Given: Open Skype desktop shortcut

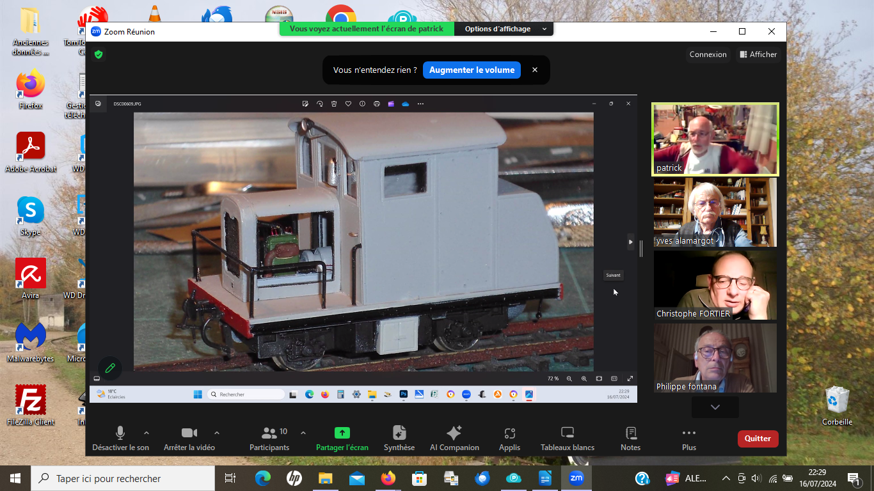Looking at the screenshot, I should pyautogui.click(x=31, y=215).
